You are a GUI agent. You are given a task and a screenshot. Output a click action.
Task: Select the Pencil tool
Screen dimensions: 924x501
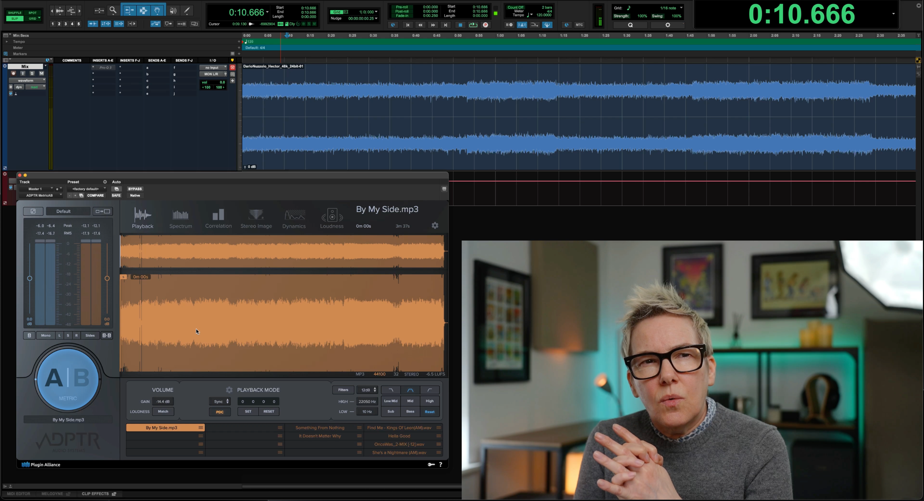(187, 10)
